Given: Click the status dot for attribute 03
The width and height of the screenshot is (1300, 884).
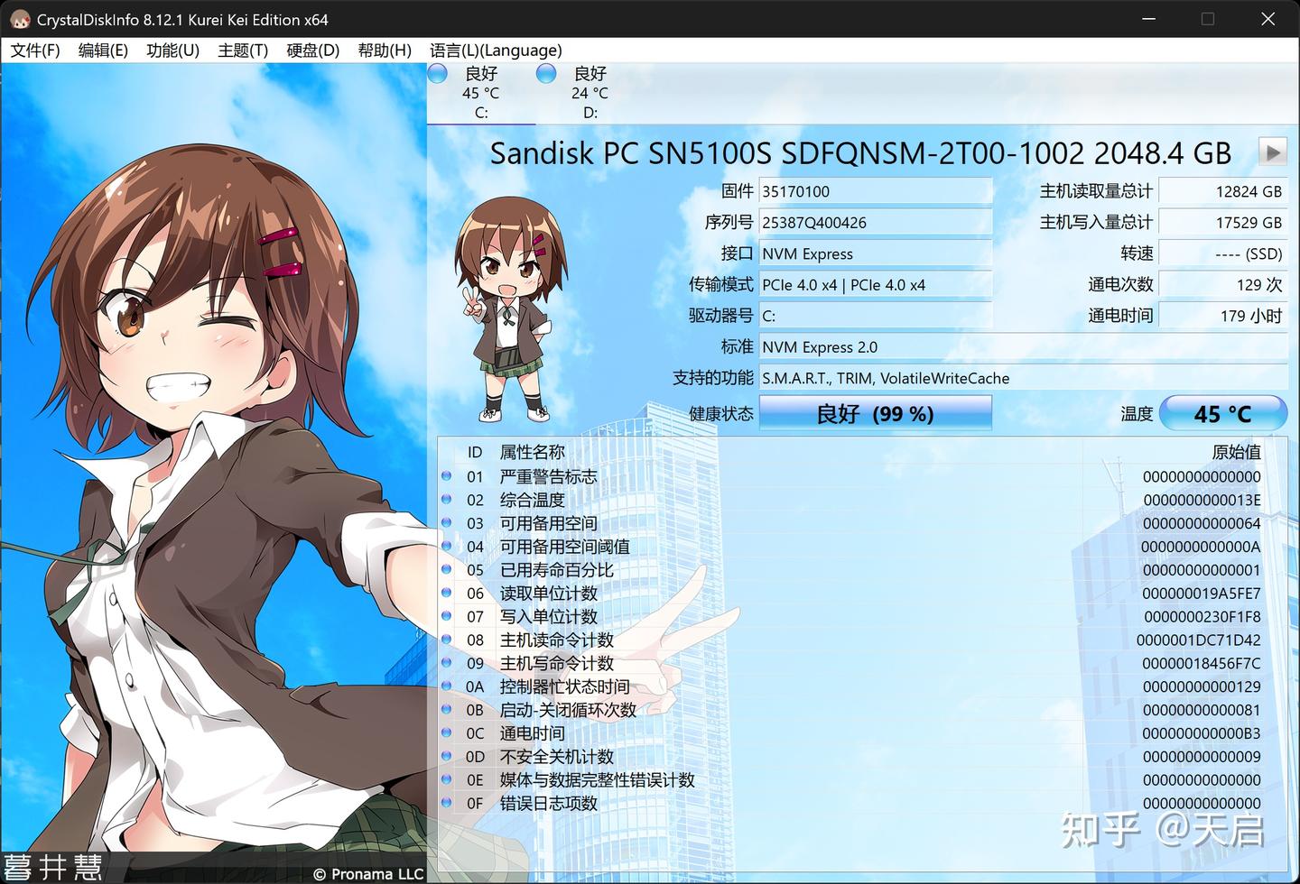Looking at the screenshot, I should click(x=447, y=522).
